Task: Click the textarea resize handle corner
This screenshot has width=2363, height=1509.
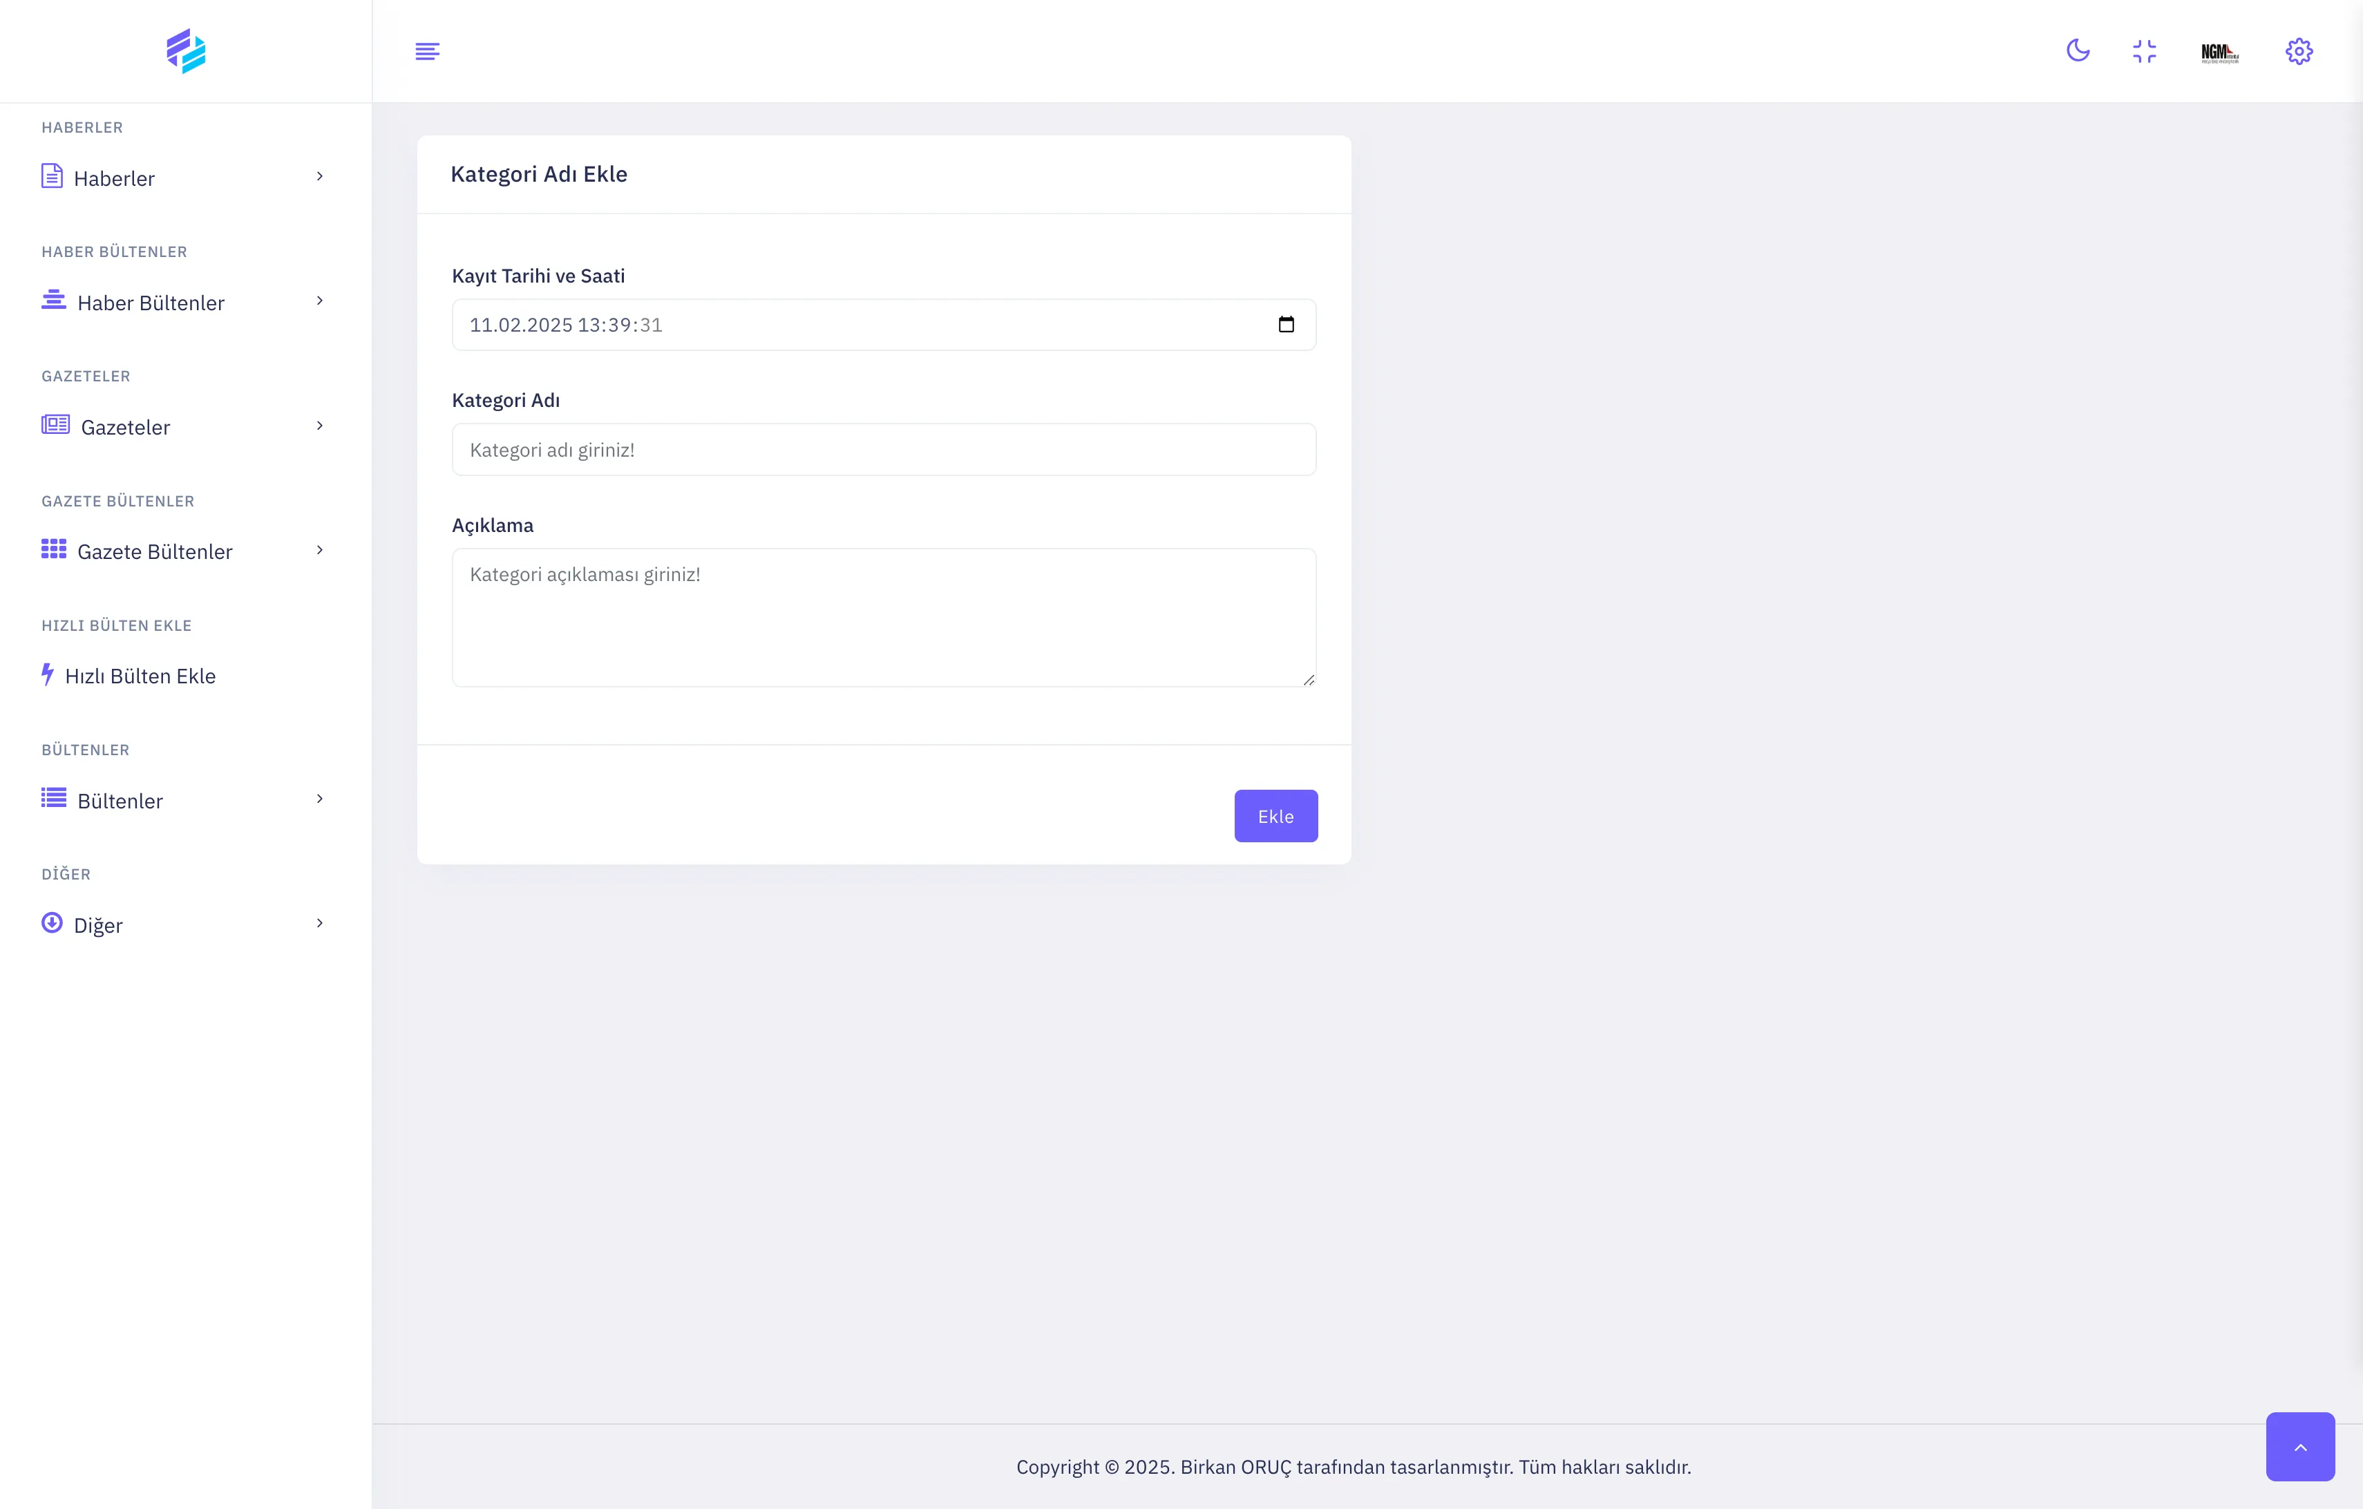Action: pyautogui.click(x=1309, y=680)
